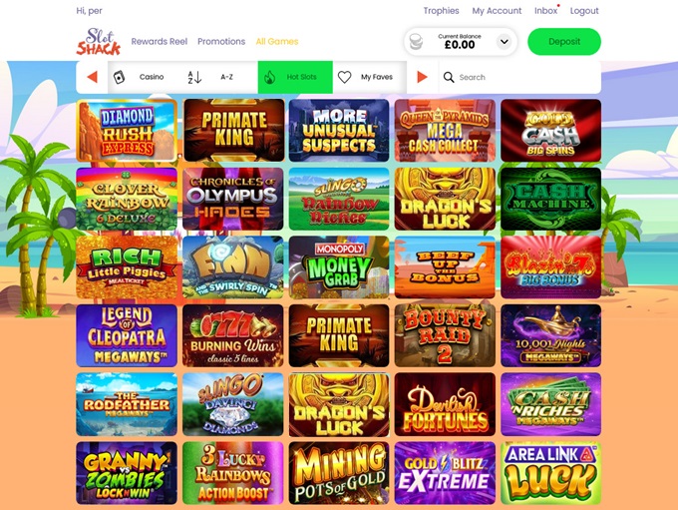678x510 pixels.
Task: Click into the Search games field
Action: (x=520, y=77)
